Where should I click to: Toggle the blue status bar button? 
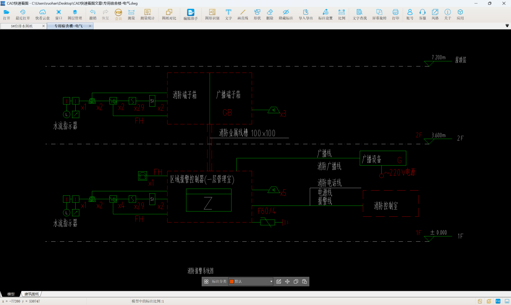498,301
